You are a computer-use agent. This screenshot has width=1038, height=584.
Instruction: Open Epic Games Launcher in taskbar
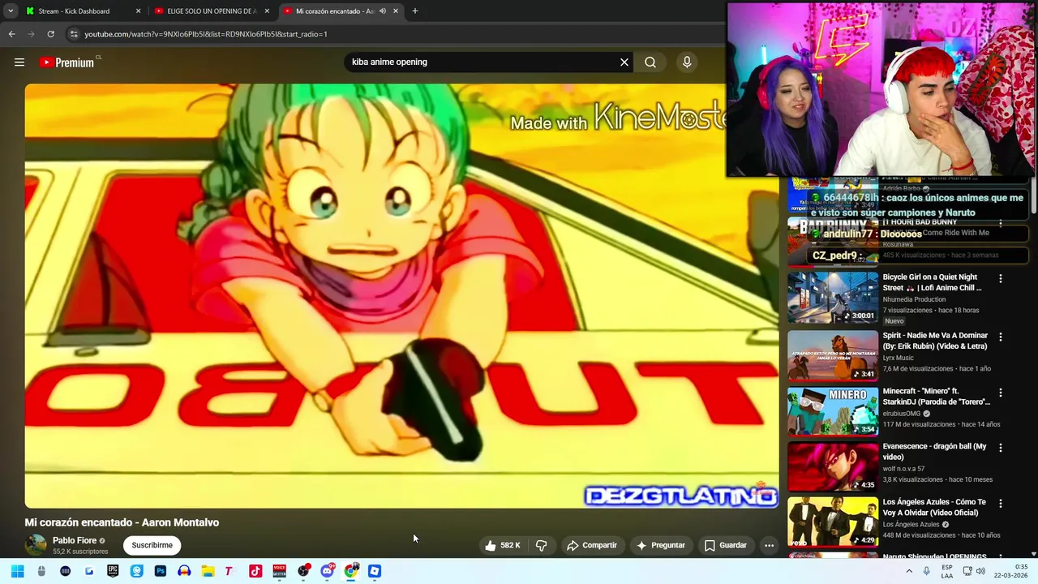113,571
